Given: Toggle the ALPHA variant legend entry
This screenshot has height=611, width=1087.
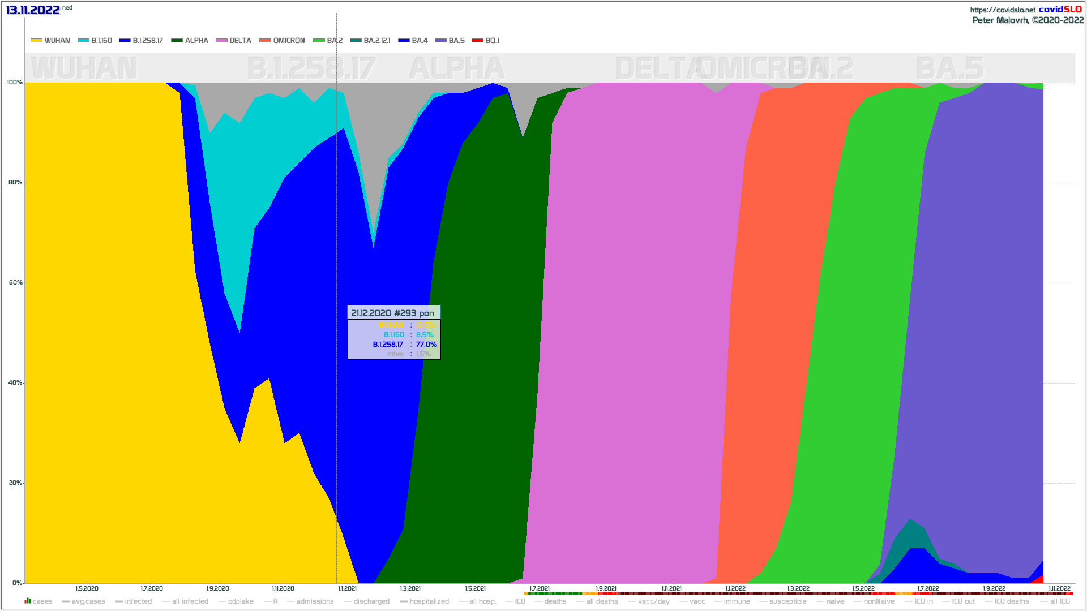Looking at the screenshot, I should [x=196, y=41].
